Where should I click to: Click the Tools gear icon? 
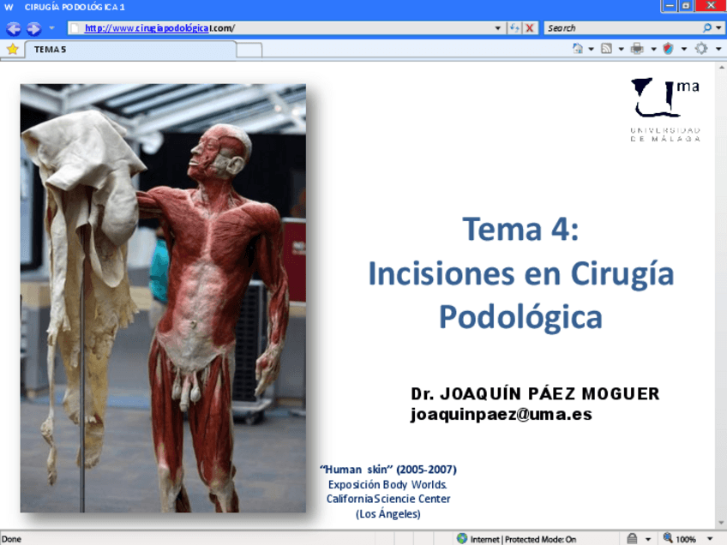point(701,49)
